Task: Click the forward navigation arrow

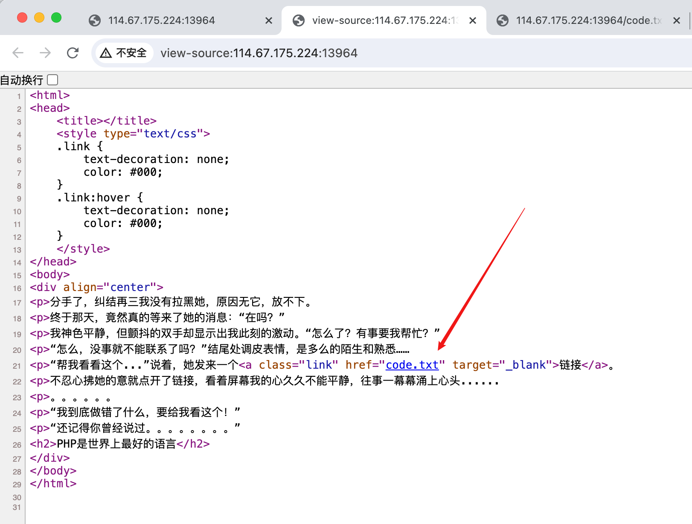Action: click(45, 52)
